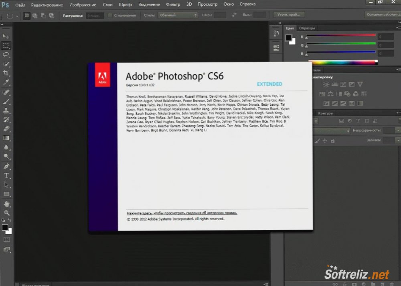Select the Hand tool

(x=7, y=204)
